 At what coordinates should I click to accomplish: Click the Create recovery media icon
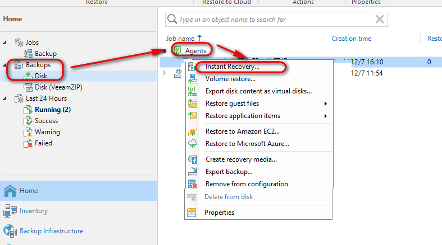click(x=193, y=159)
